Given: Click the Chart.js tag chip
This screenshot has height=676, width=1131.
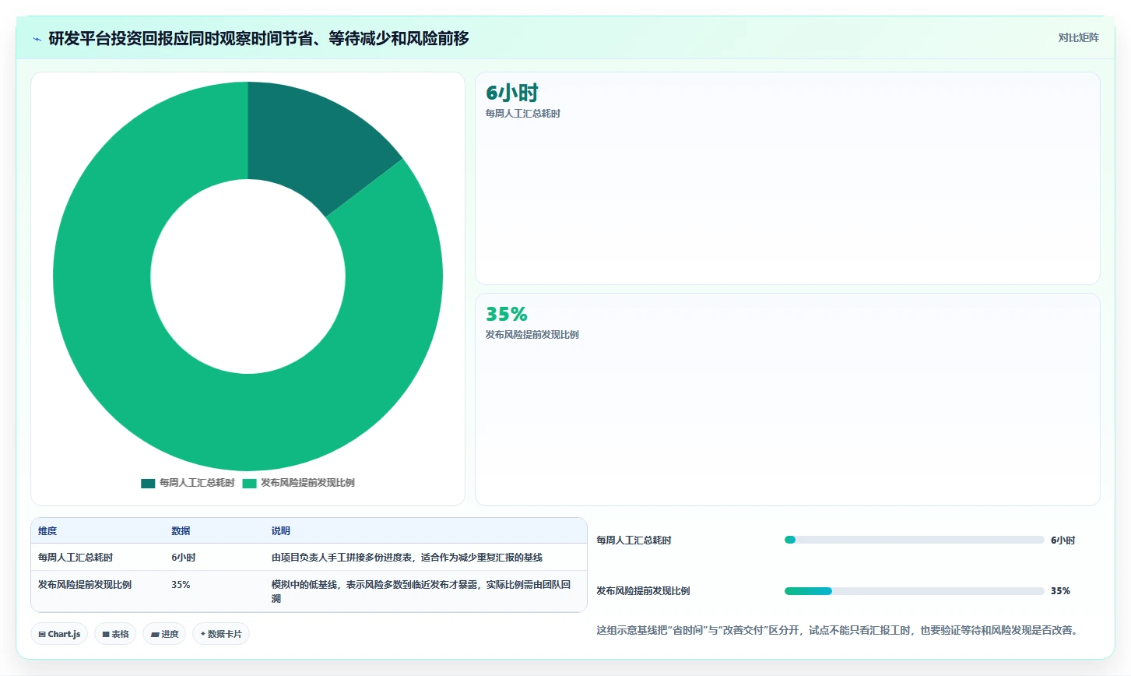Looking at the screenshot, I should pos(59,634).
